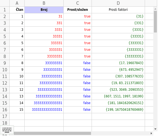158x136 pixels.
Task: Select cell containing 33331 in Broj column
Action: (x=44, y=36)
